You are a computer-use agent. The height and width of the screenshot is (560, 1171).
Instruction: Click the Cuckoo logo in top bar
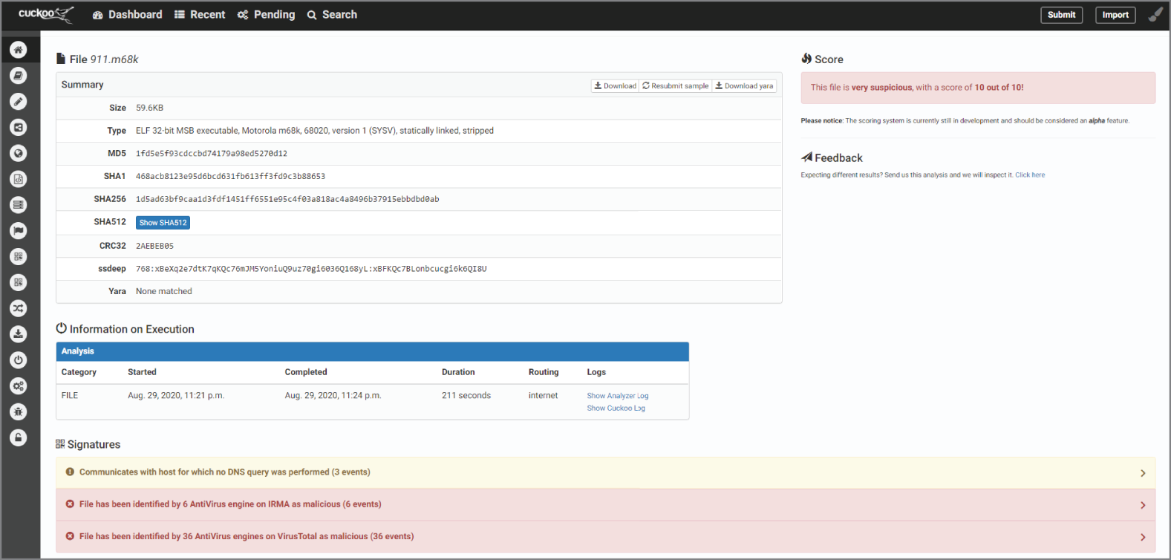(46, 14)
